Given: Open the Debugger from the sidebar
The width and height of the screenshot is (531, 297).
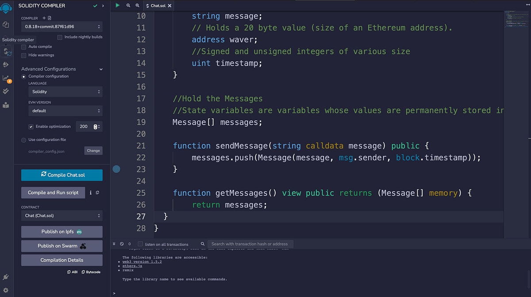Looking at the screenshot, I should click(x=7, y=77).
